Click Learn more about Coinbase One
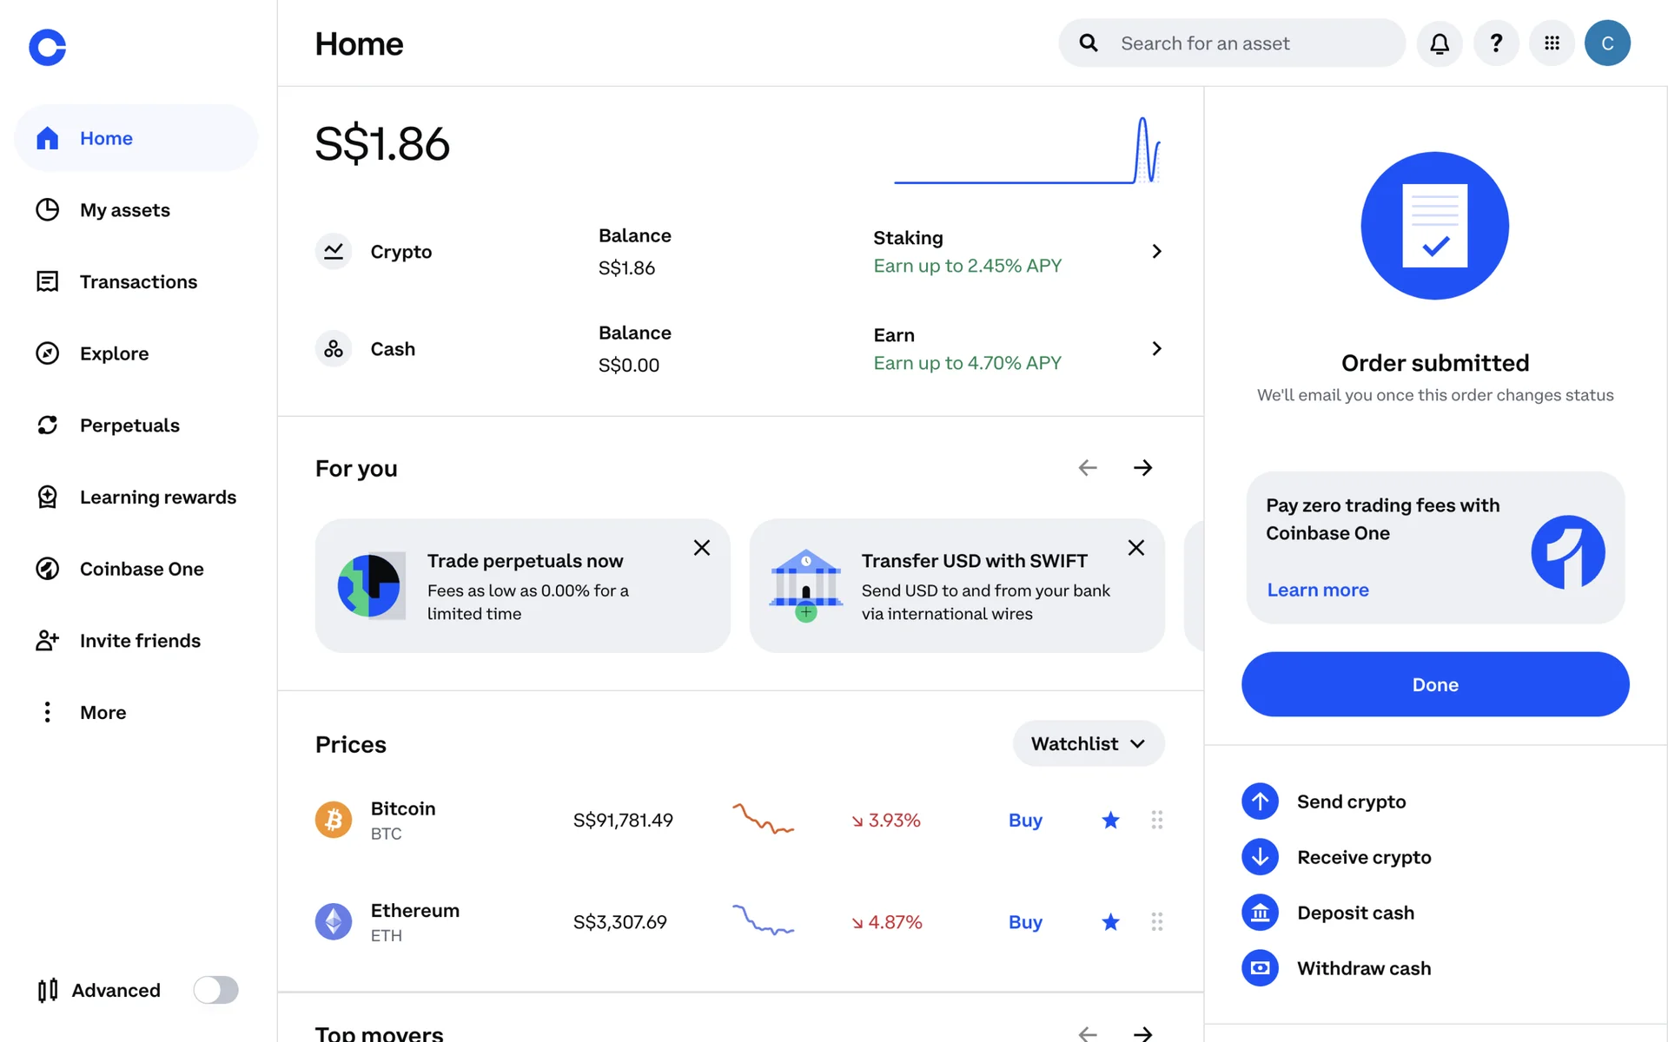This screenshot has height=1042, width=1668. tap(1317, 590)
